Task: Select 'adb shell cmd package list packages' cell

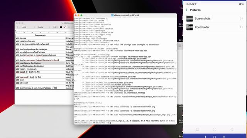Action: 40,48
